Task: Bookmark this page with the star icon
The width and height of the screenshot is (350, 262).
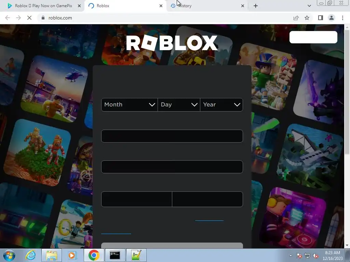Action: click(307, 18)
